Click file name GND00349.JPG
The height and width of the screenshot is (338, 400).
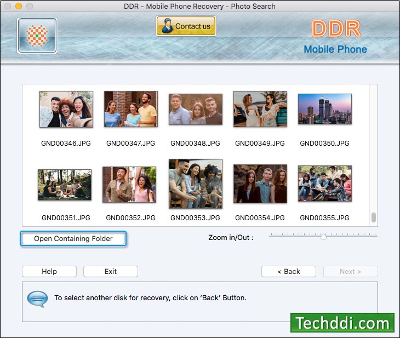tap(260, 144)
